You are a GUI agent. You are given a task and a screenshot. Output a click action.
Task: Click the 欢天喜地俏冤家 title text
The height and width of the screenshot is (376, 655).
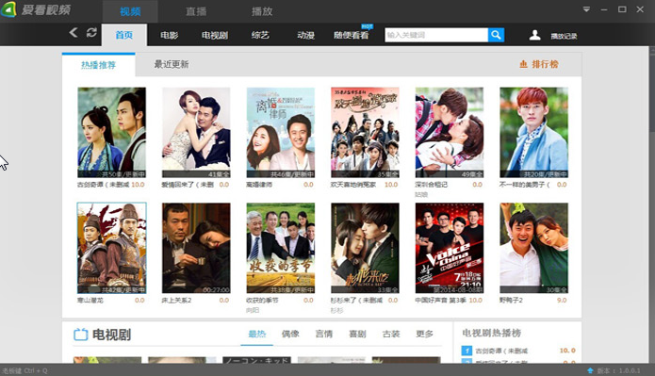(353, 185)
